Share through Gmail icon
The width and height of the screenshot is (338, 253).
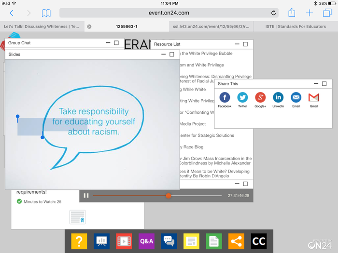pos(314,98)
